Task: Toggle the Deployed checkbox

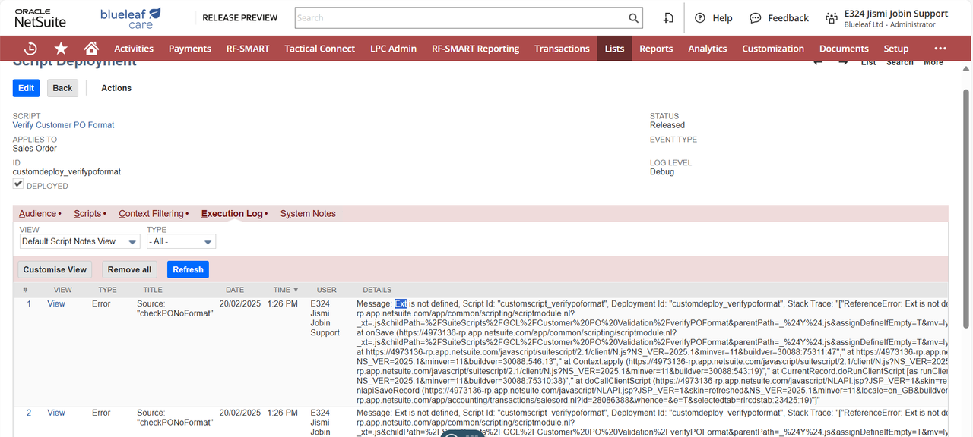Action: click(18, 184)
